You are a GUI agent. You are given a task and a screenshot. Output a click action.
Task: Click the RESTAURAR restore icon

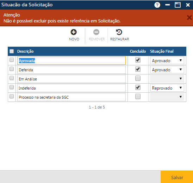[119, 32]
